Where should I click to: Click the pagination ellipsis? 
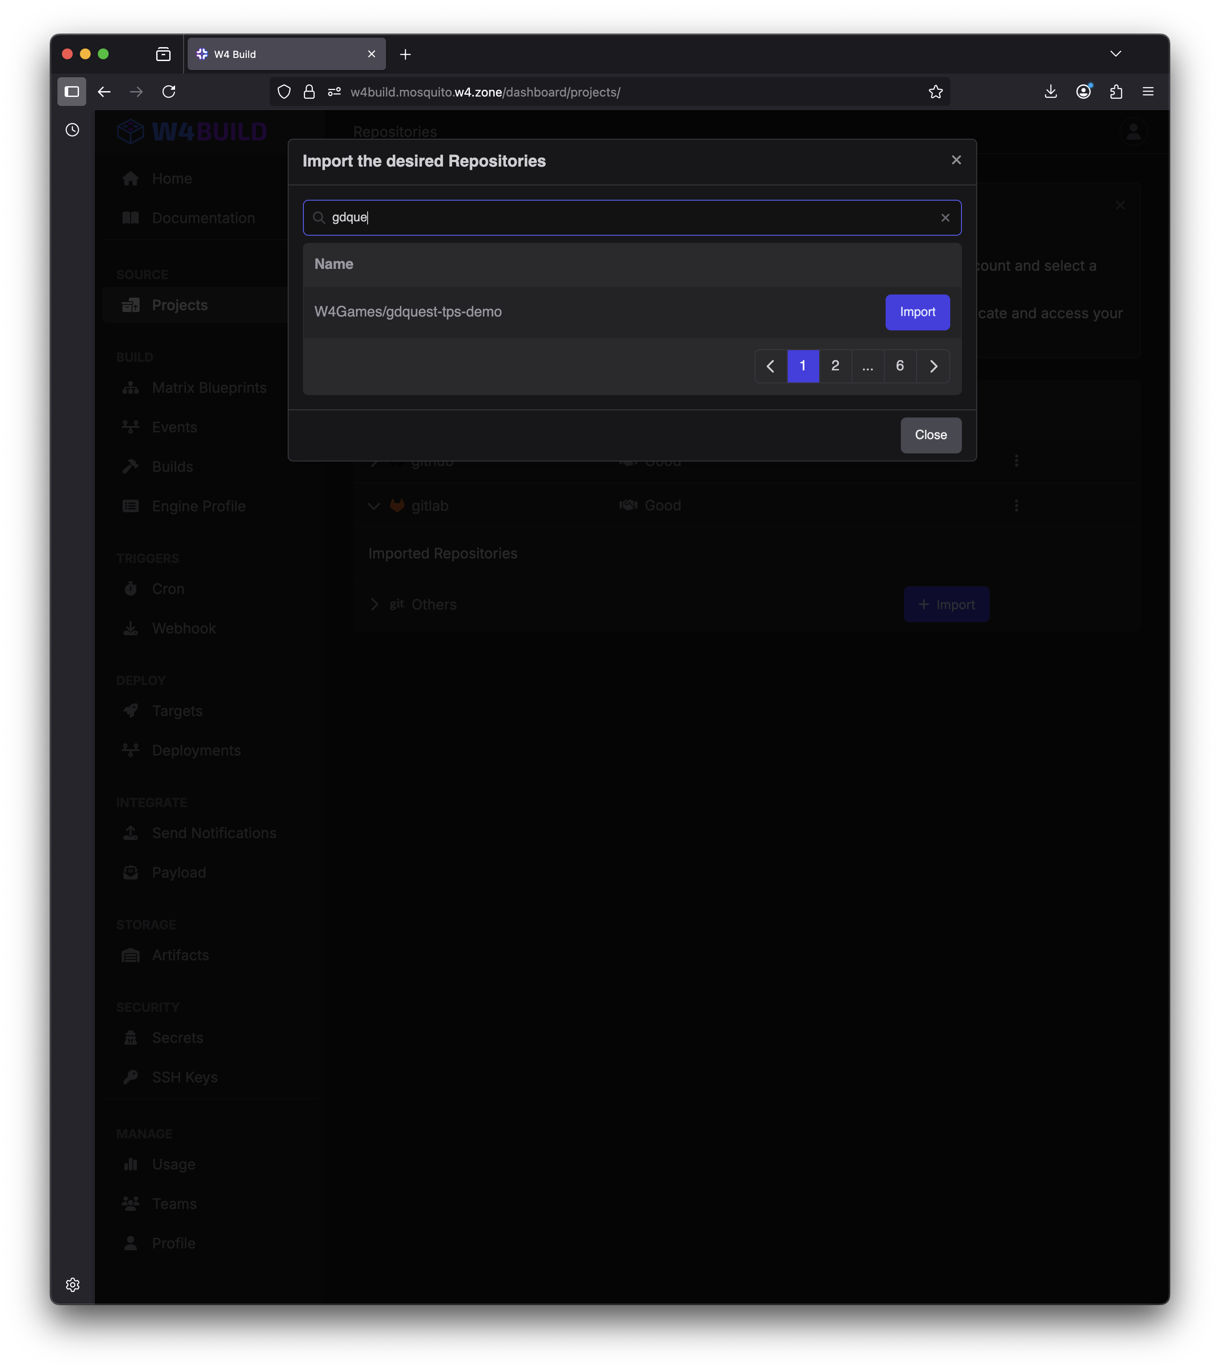pyautogui.click(x=867, y=365)
